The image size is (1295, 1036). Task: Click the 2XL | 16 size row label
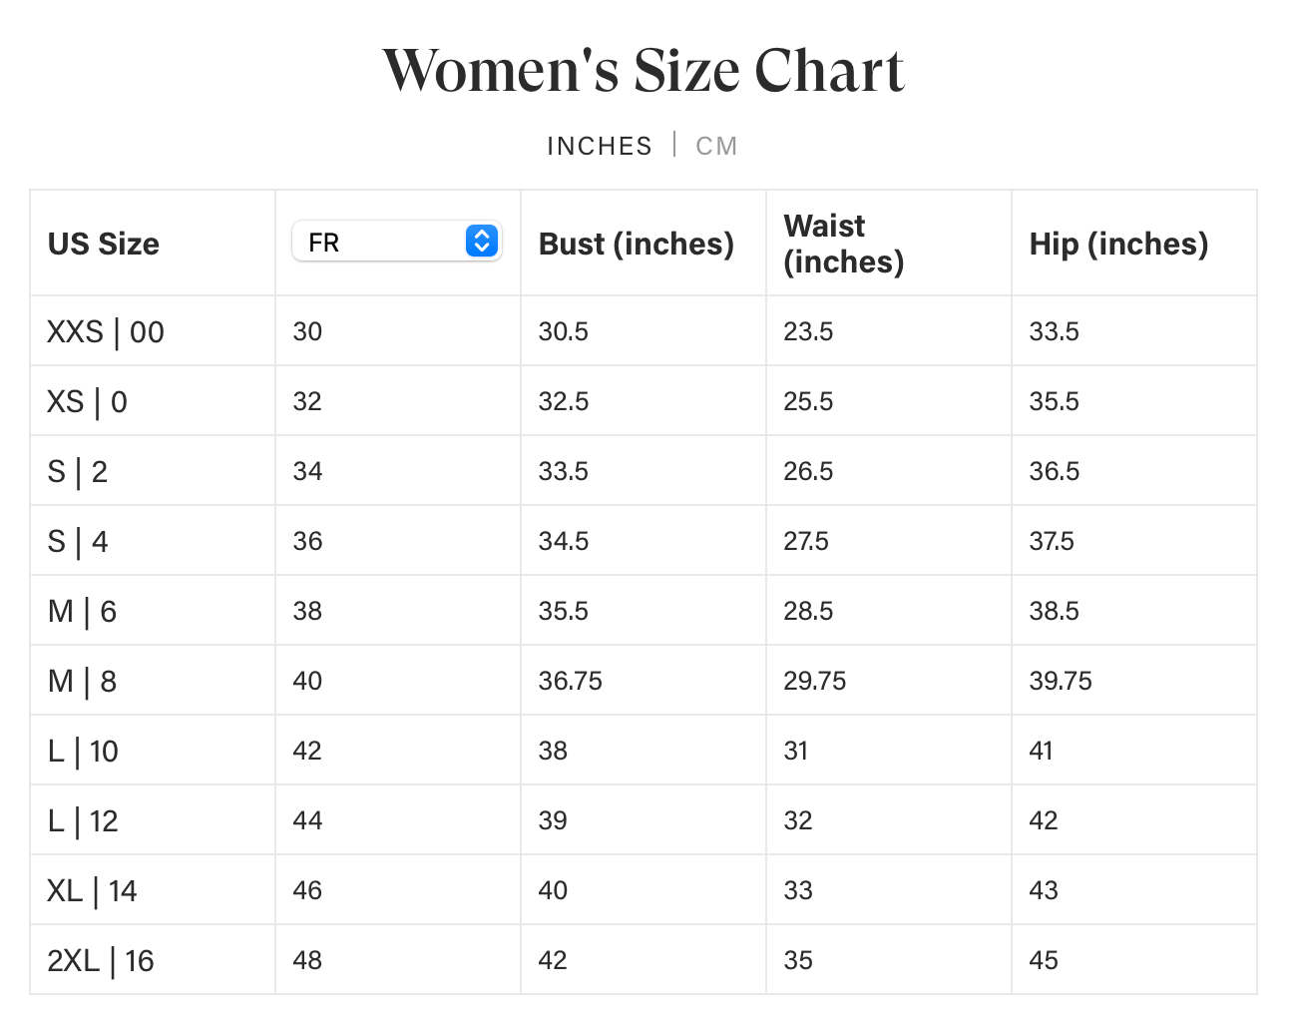101,960
